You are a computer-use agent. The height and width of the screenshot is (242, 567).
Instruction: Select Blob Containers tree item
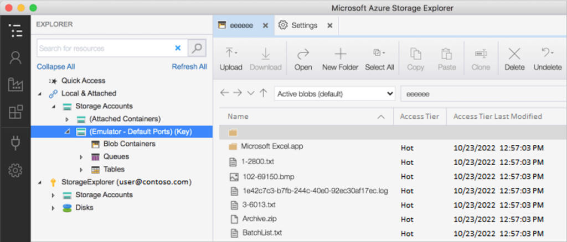click(x=129, y=144)
